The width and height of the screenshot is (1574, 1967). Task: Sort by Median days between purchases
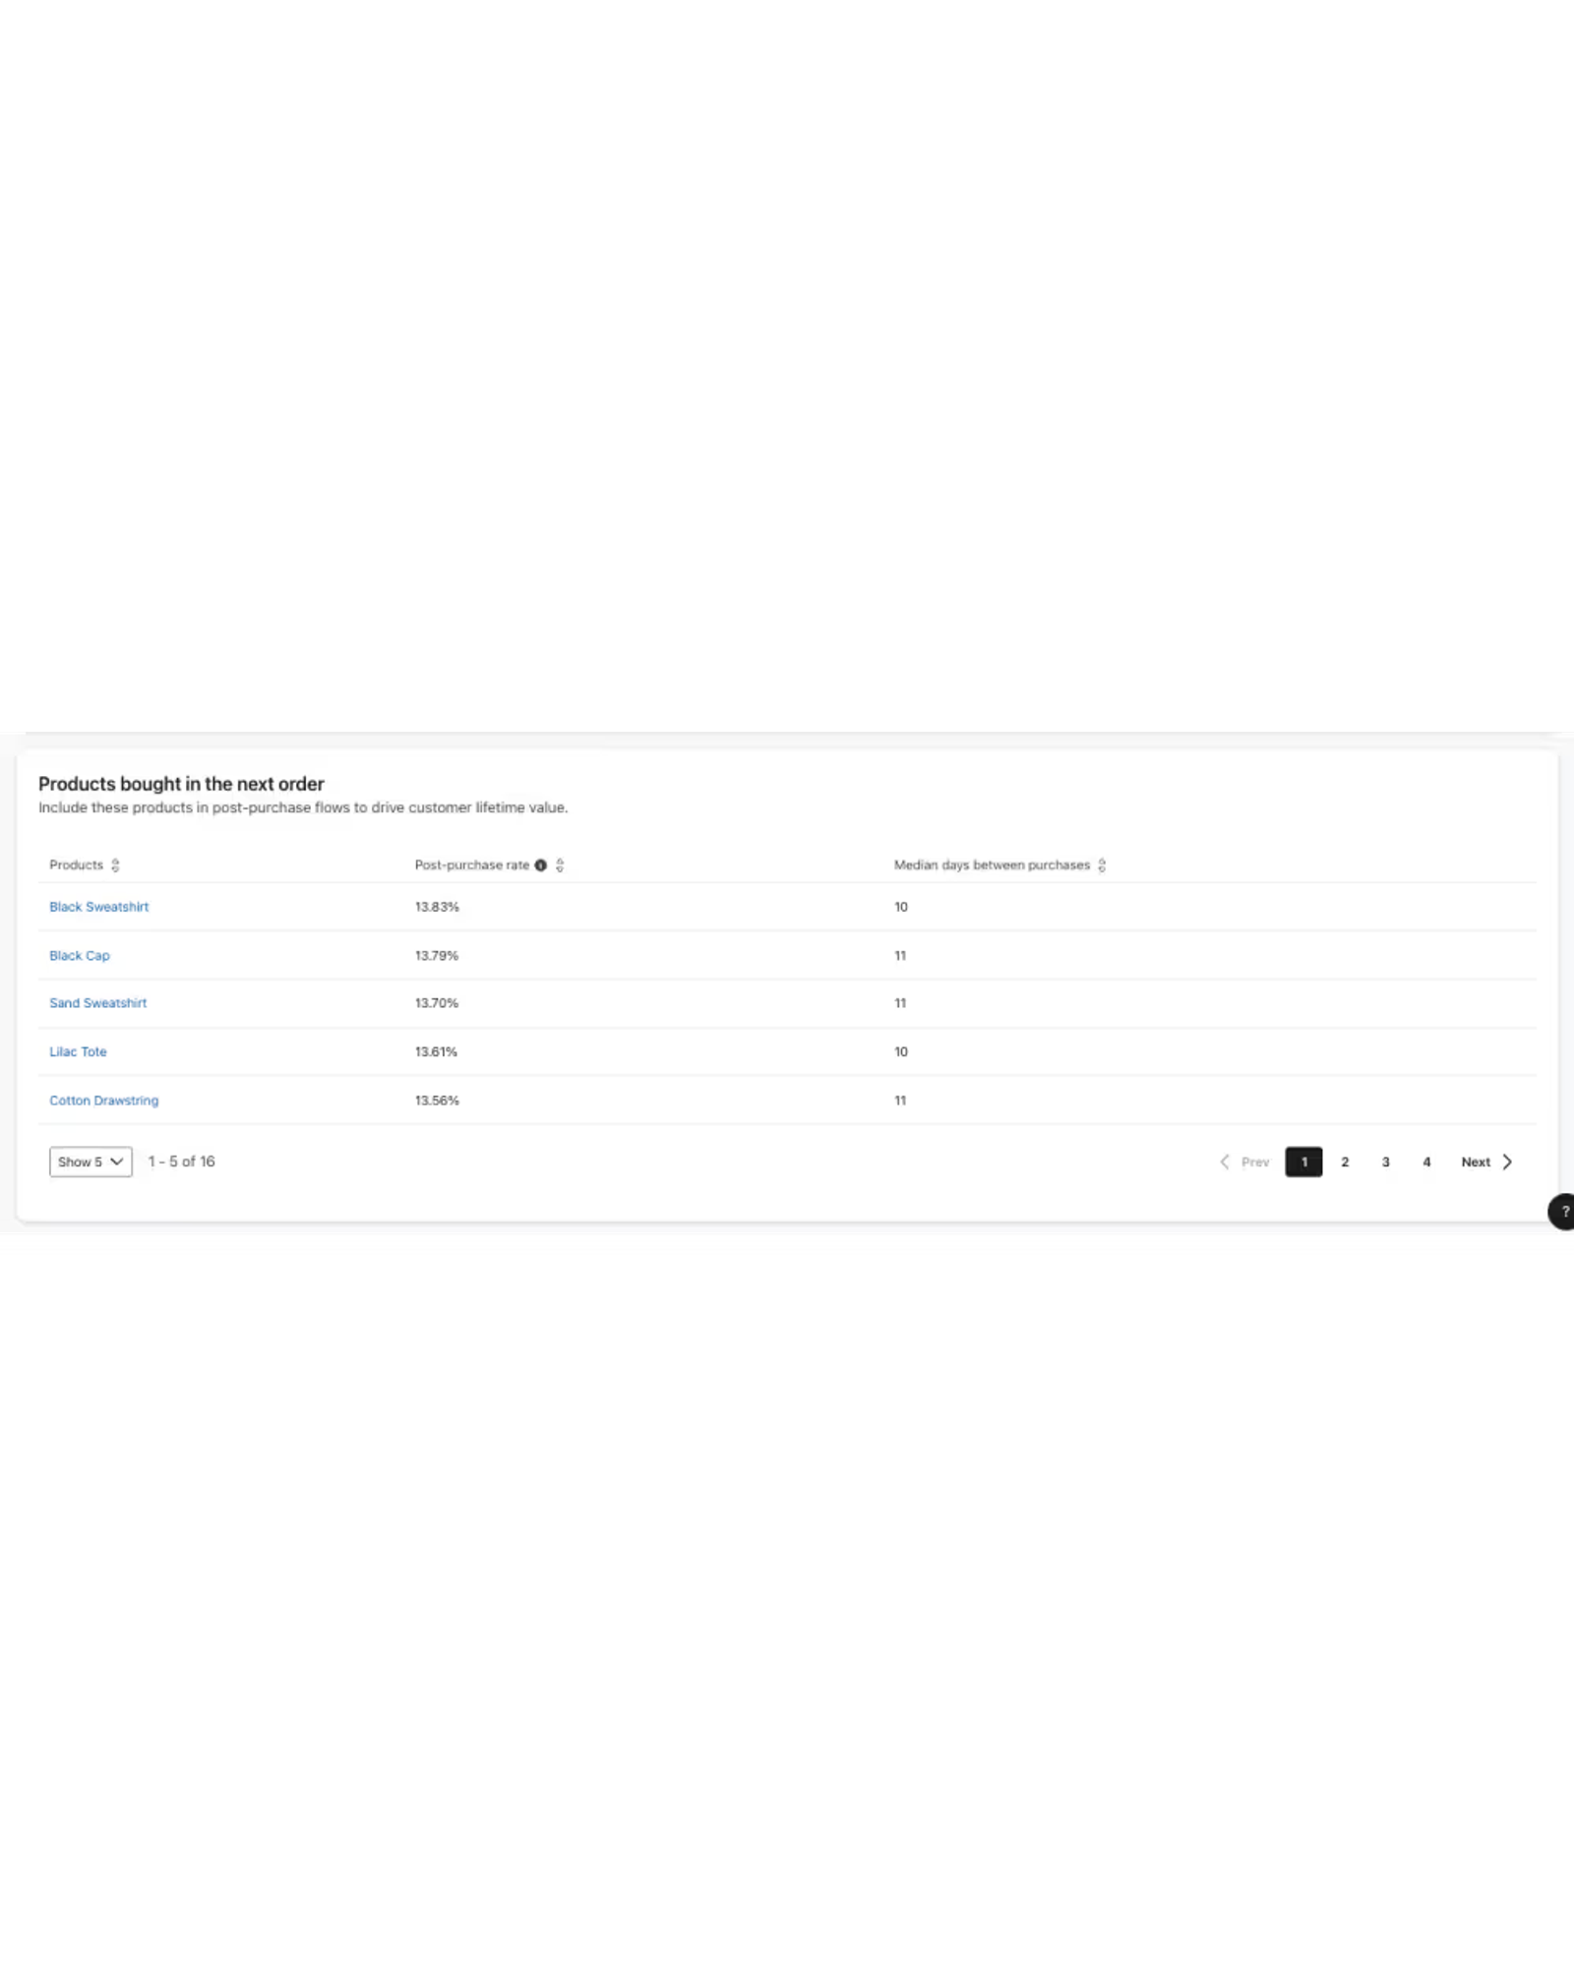pos(1102,865)
